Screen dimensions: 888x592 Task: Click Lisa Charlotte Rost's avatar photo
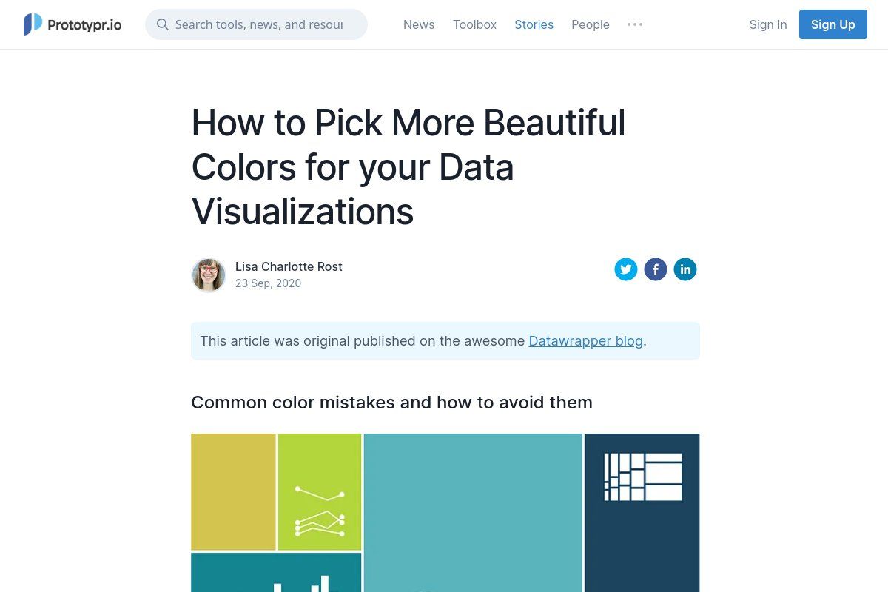pos(209,275)
